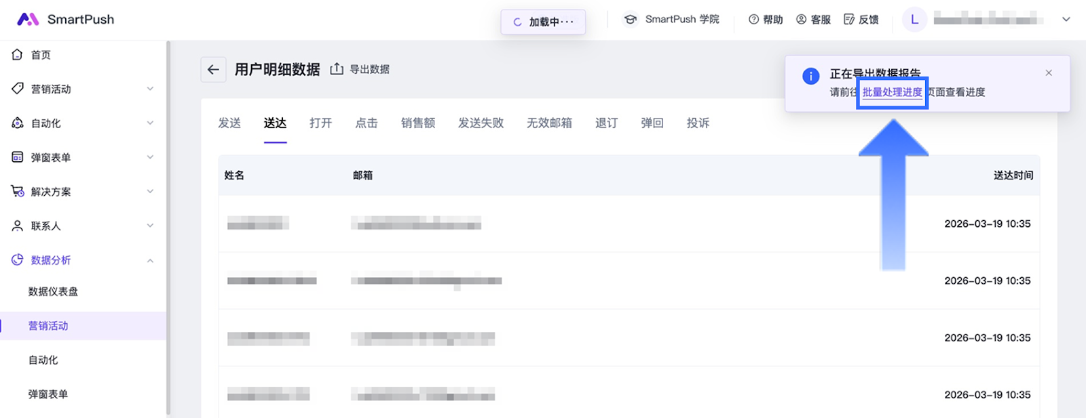Viewport: 1086px width, 418px height.
Task: Click the feedback icon
Action: pos(849,20)
